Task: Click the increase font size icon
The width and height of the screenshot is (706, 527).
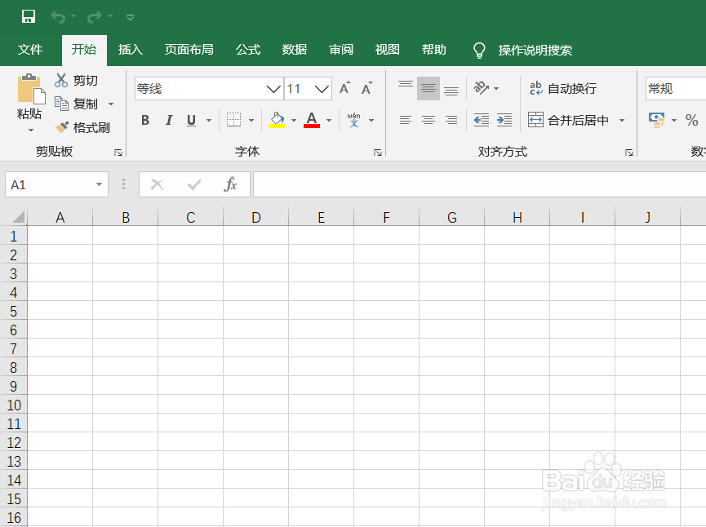Action: [345, 88]
